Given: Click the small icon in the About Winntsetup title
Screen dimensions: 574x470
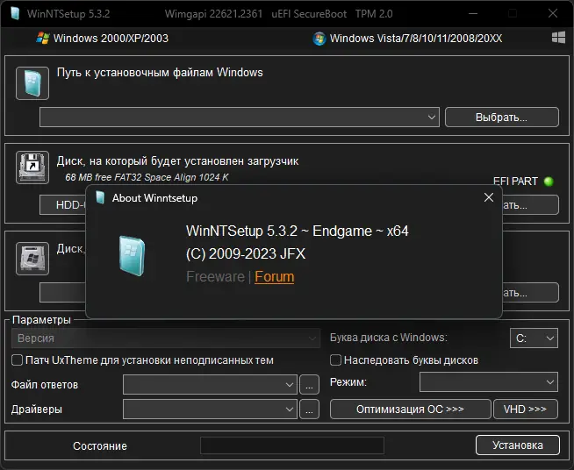Looking at the screenshot, I should tap(100, 197).
